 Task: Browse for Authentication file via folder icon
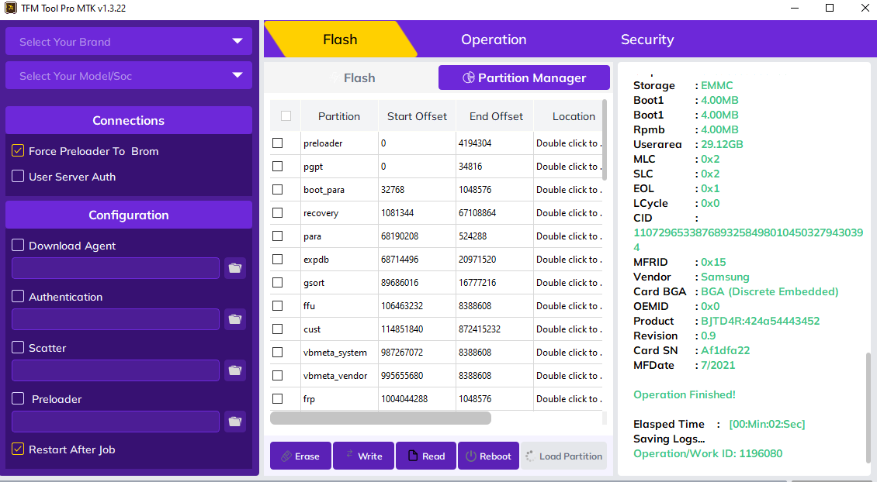(234, 319)
